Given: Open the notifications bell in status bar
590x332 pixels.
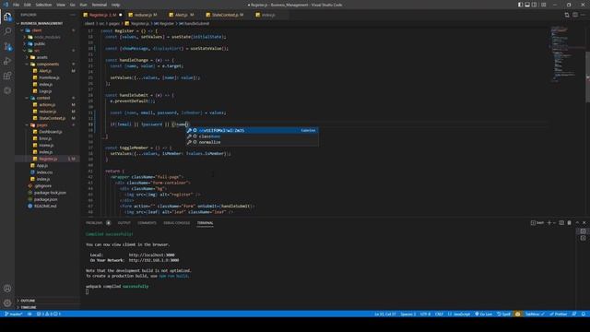Looking at the screenshot, I should [x=584, y=314].
